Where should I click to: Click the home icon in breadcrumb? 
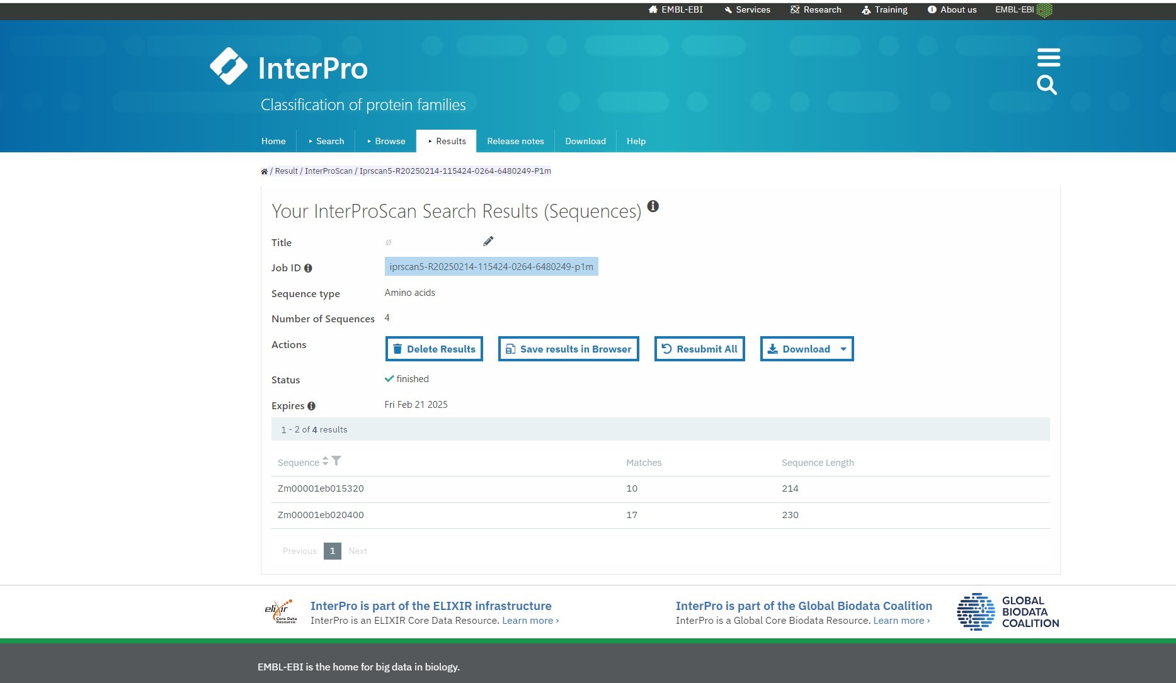coord(264,171)
